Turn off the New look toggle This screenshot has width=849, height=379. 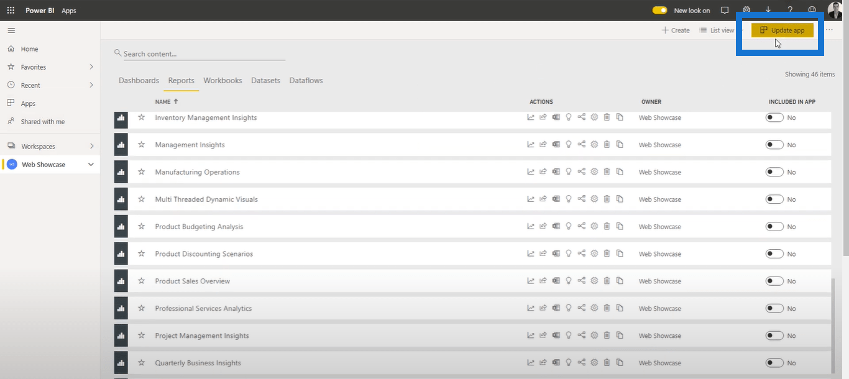point(659,11)
